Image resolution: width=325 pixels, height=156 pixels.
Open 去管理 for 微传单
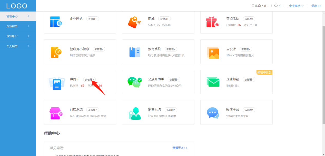point(90,79)
